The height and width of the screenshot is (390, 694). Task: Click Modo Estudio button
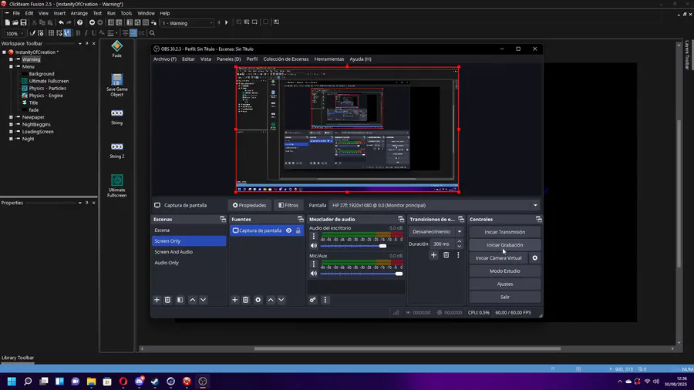click(x=504, y=271)
